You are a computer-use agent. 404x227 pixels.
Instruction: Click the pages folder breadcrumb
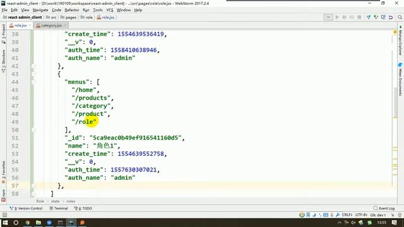point(69,18)
